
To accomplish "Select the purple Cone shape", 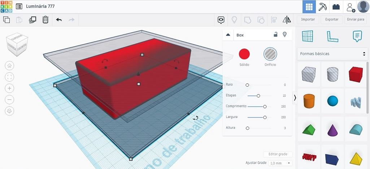I will [332, 130].
